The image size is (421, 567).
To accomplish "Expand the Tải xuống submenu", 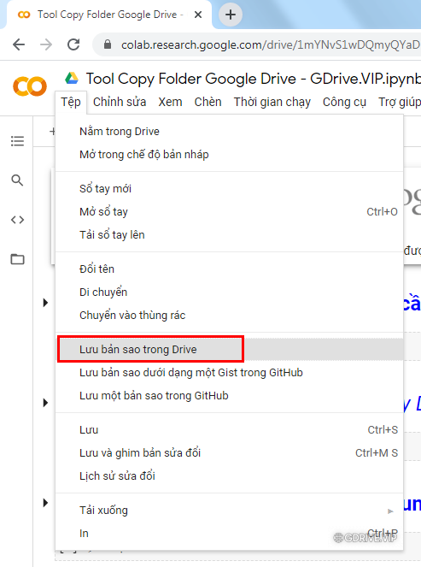I will pyautogui.click(x=229, y=511).
